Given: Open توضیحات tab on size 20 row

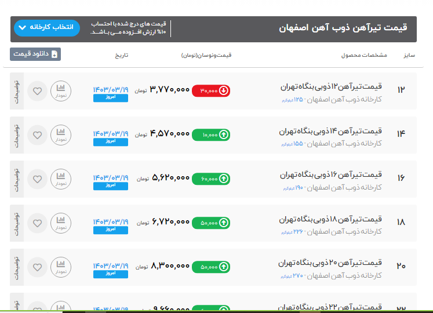Looking at the screenshot, I should tap(17, 267).
